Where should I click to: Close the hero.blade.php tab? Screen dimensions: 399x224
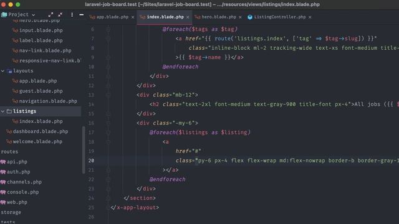[x=240, y=17]
